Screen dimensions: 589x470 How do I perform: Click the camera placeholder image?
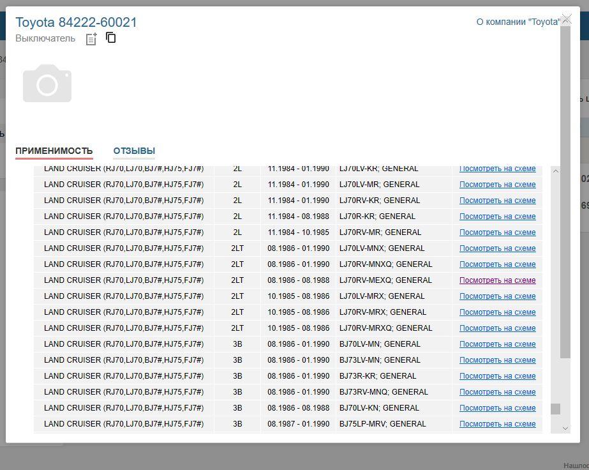pyautogui.click(x=47, y=83)
